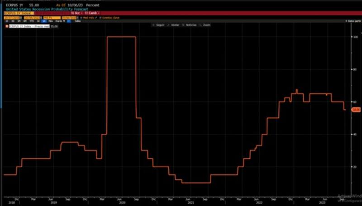Click the Seguir tool above the chart
This screenshot has width=362, height=206.
coord(159,25)
